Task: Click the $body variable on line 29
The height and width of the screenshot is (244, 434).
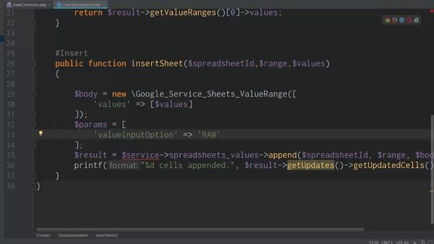Action: click(86, 94)
